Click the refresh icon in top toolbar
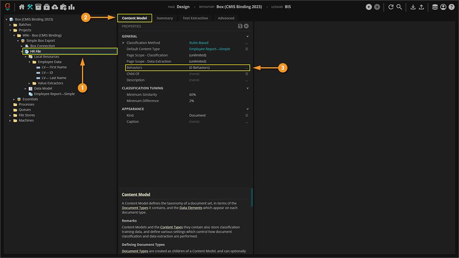Screen dimensions: 459x258 click(x=391, y=7)
